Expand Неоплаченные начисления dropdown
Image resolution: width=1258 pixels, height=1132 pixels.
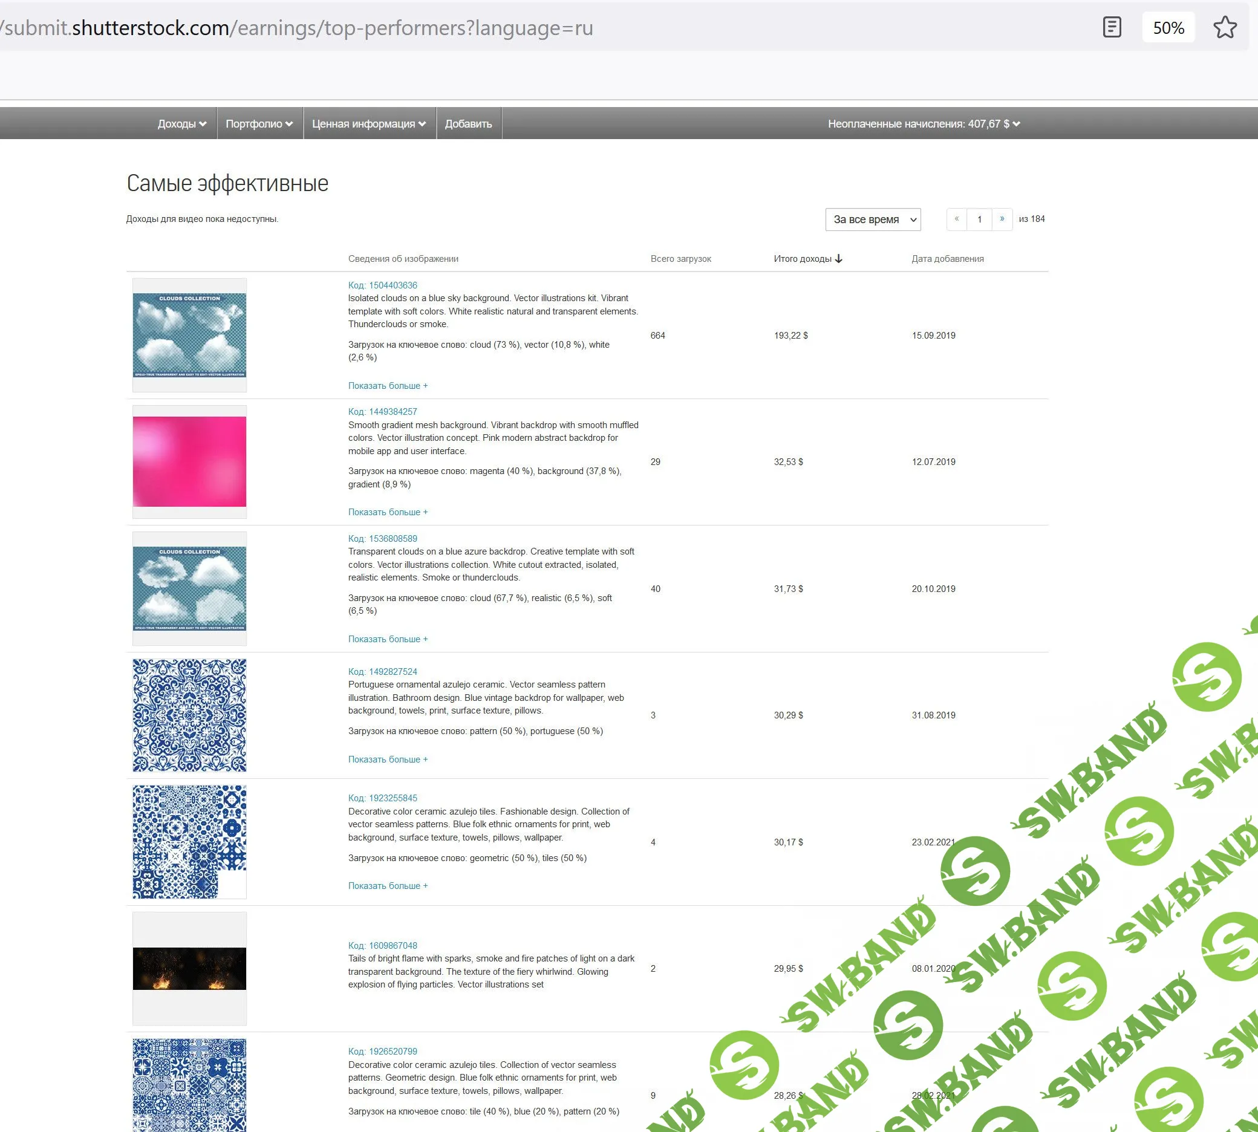point(924,124)
